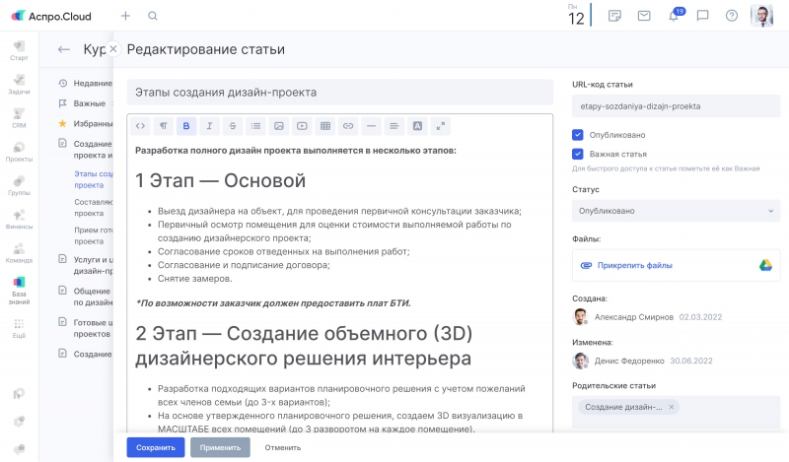The width and height of the screenshot is (789, 462).
Task: Insert a table using the toolbar
Action: point(325,126)
